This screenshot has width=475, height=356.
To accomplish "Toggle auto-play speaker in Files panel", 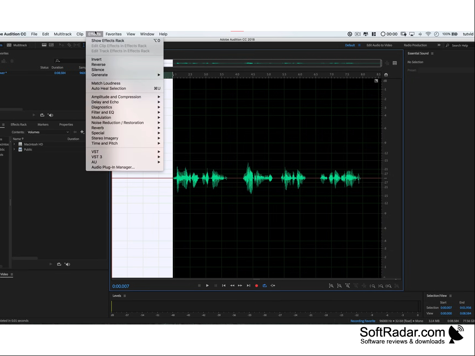I will point(51,115).
